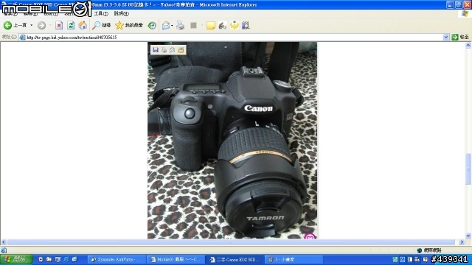The height and width of the screenshot is (265, 472).
Task: Click the Windows flag logo at top right
Action: coord(465,13)
